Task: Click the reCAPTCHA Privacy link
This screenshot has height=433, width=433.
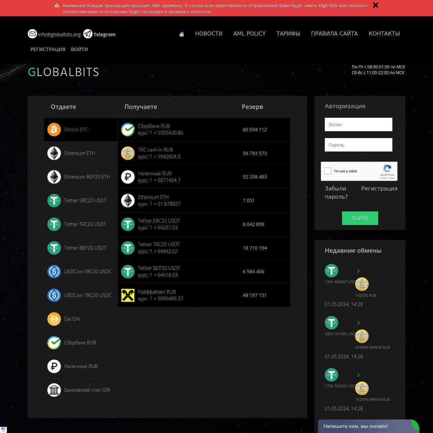Action: (383, 178)
